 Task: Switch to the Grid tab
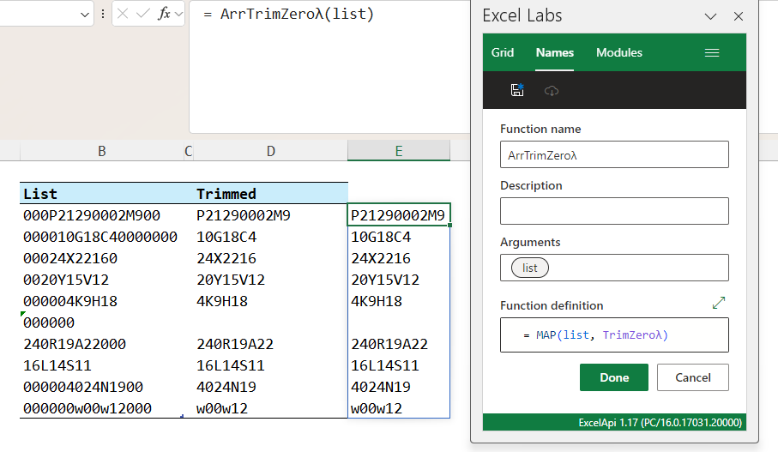(x=503, y=52)
